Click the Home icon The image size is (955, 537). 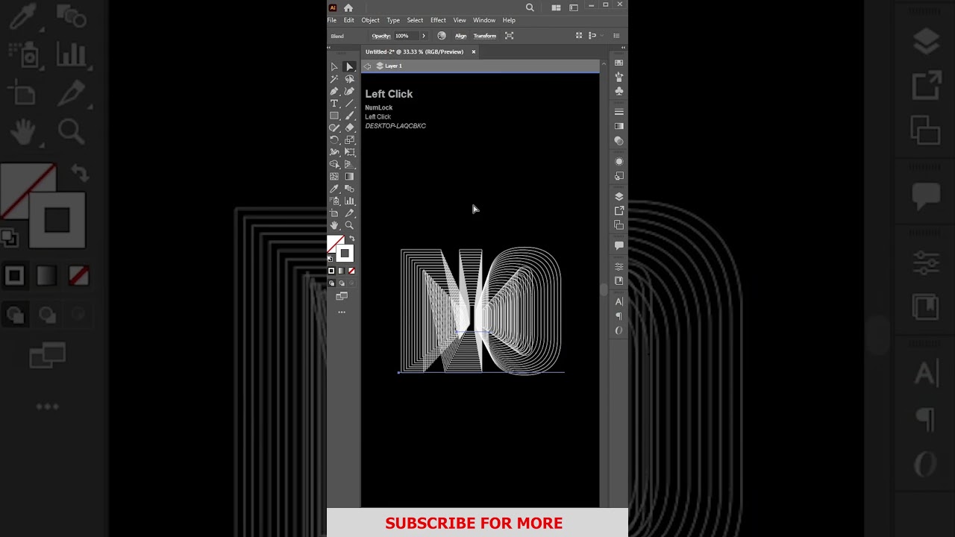point(348,7)
